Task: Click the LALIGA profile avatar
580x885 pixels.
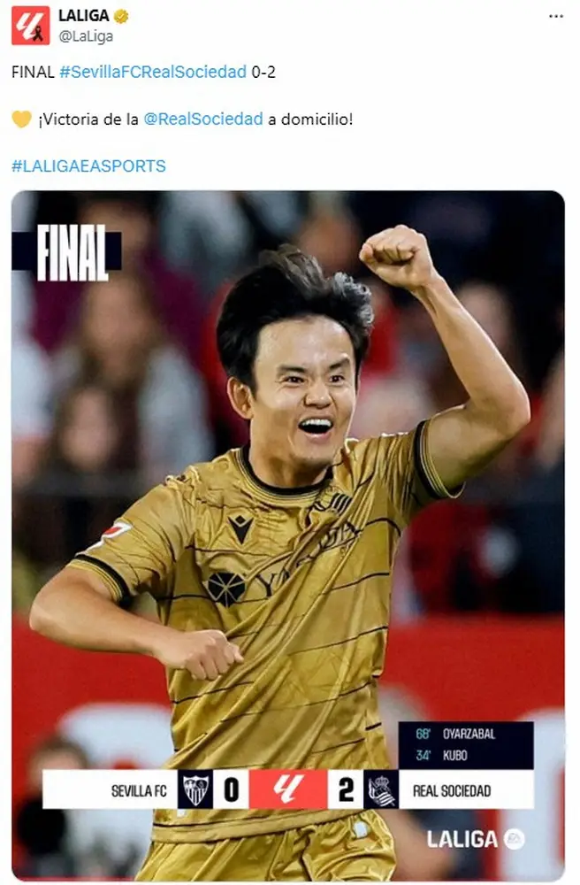Action: 30,26
